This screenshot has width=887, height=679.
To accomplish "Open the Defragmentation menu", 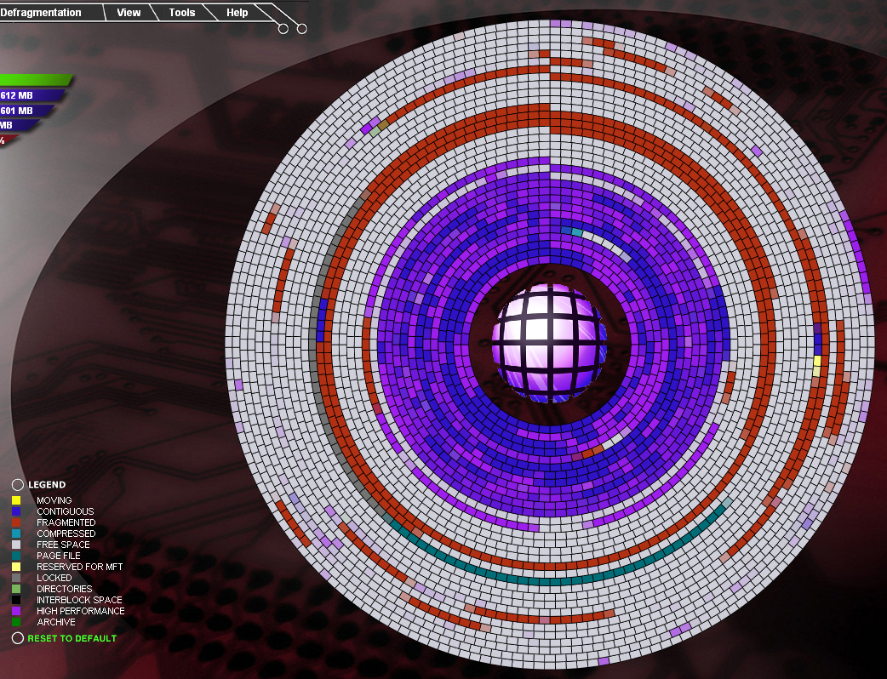I will click(x=41, y=13).
